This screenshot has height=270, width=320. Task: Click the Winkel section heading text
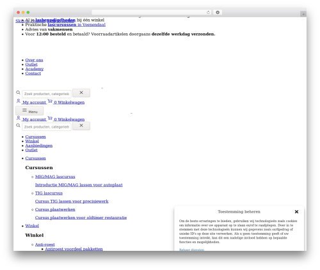[x=35, y=236]
